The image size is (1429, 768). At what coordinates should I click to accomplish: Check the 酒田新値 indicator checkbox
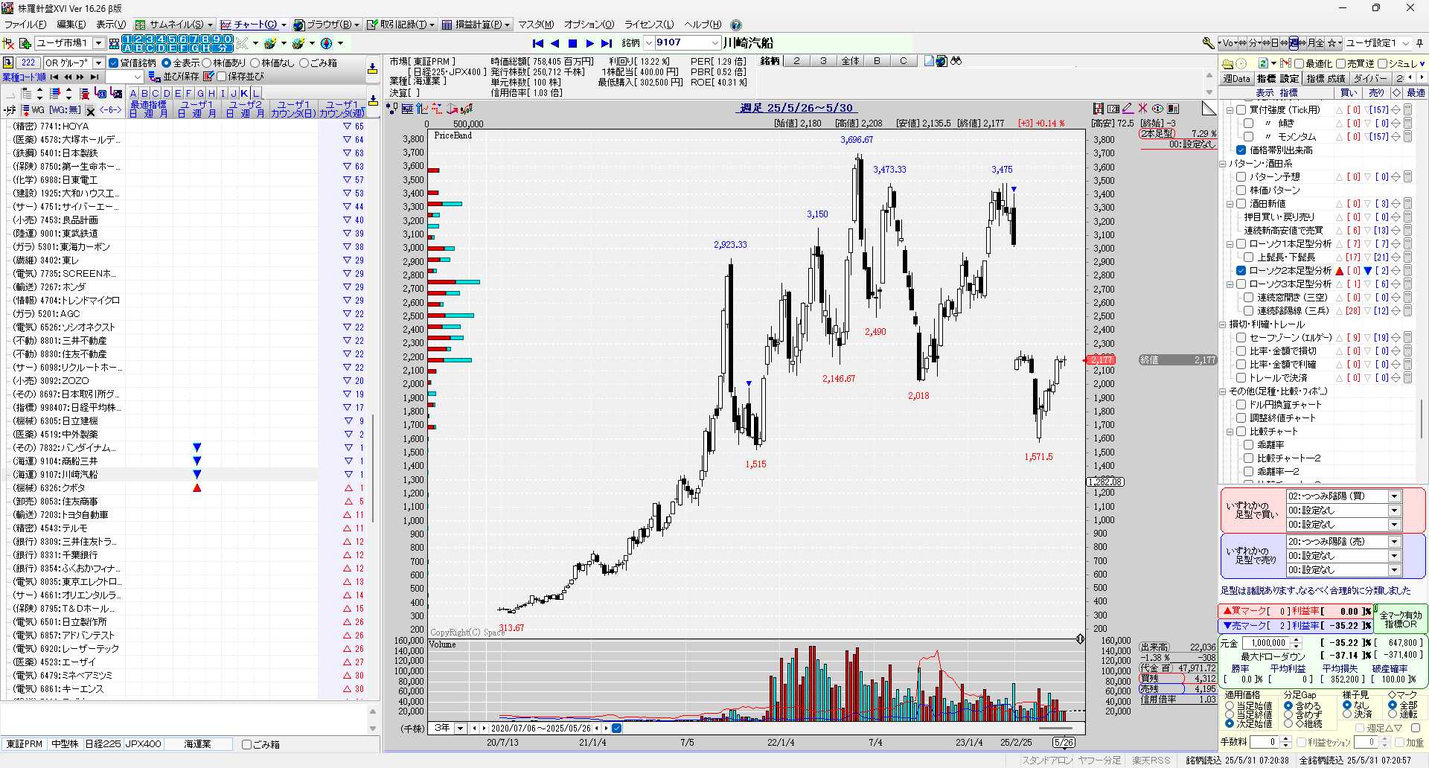point(1241,204)
